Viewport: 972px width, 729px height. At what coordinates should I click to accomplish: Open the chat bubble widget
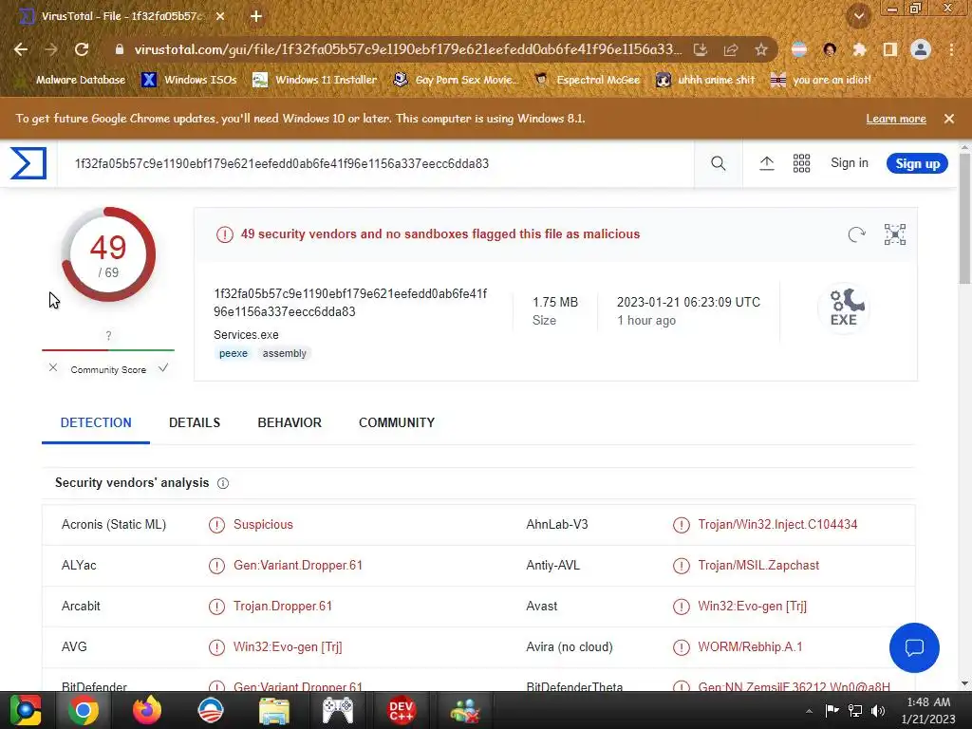(914, 647)
